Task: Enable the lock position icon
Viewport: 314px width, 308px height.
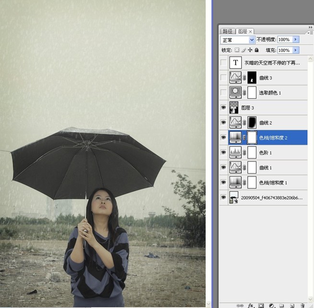Action: pos(250,50)
